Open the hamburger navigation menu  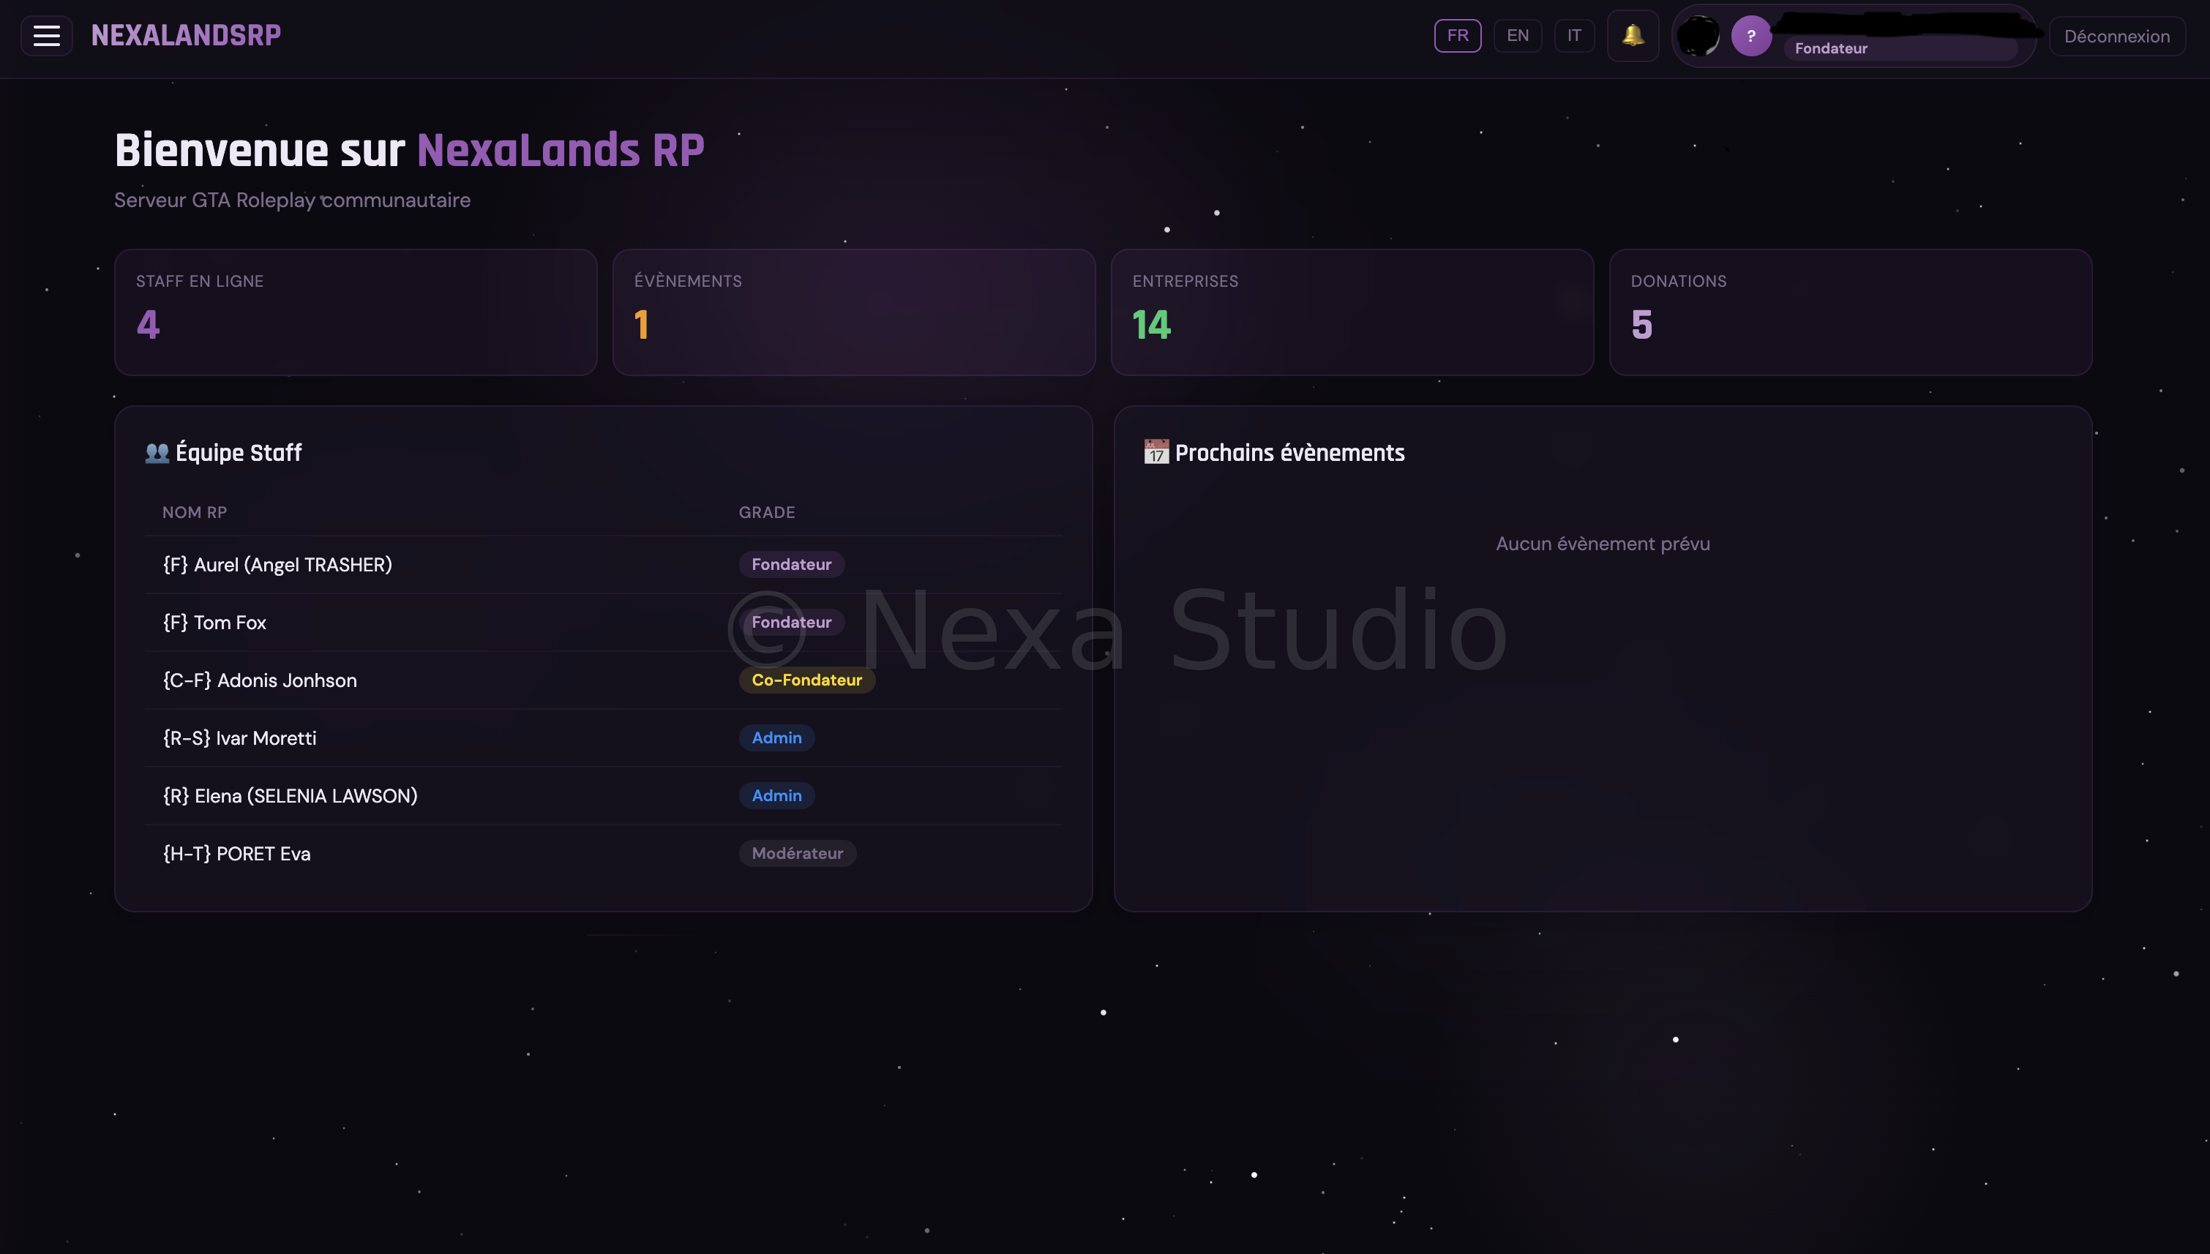(47, 35)
